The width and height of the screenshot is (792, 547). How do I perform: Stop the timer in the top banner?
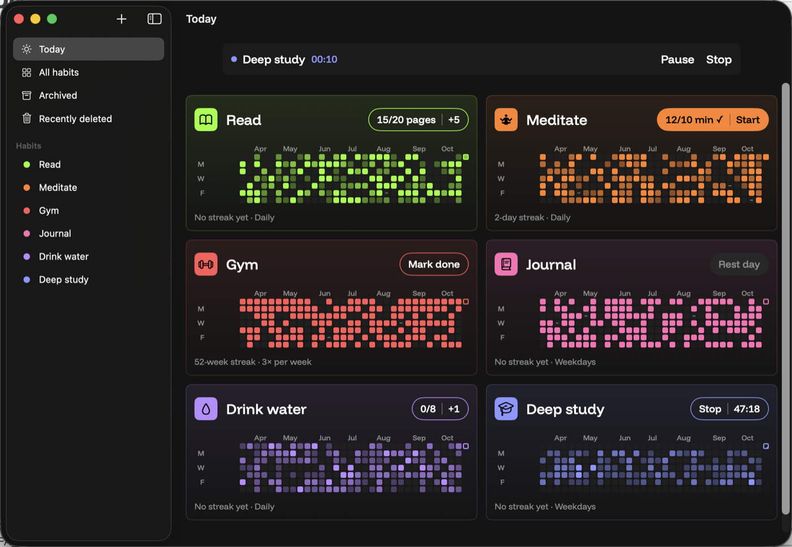[x=718, y=59]
